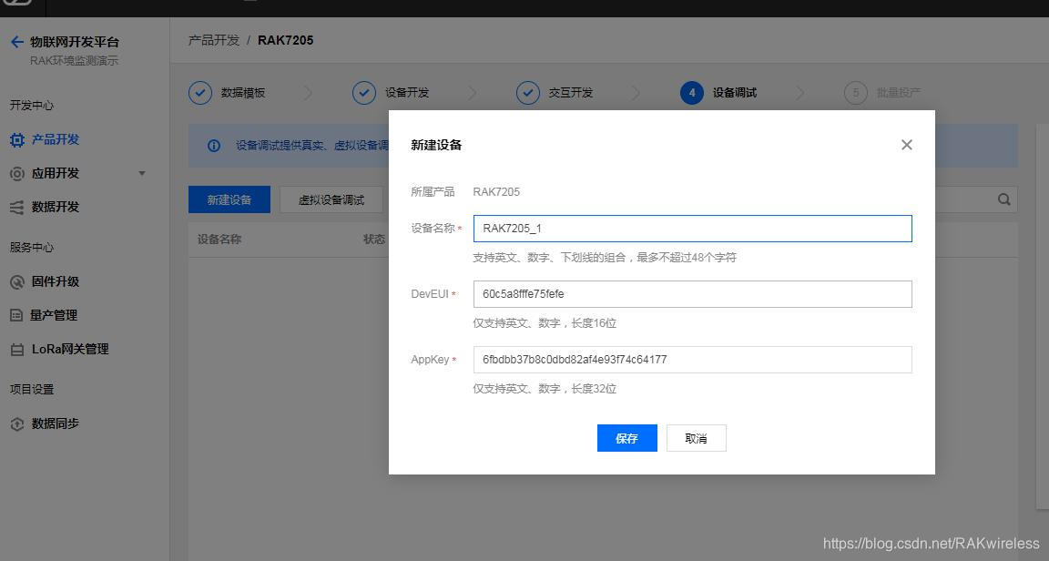Click the 产品开发 chip icon
The image size is (1049, 561).
pos(16,140)
